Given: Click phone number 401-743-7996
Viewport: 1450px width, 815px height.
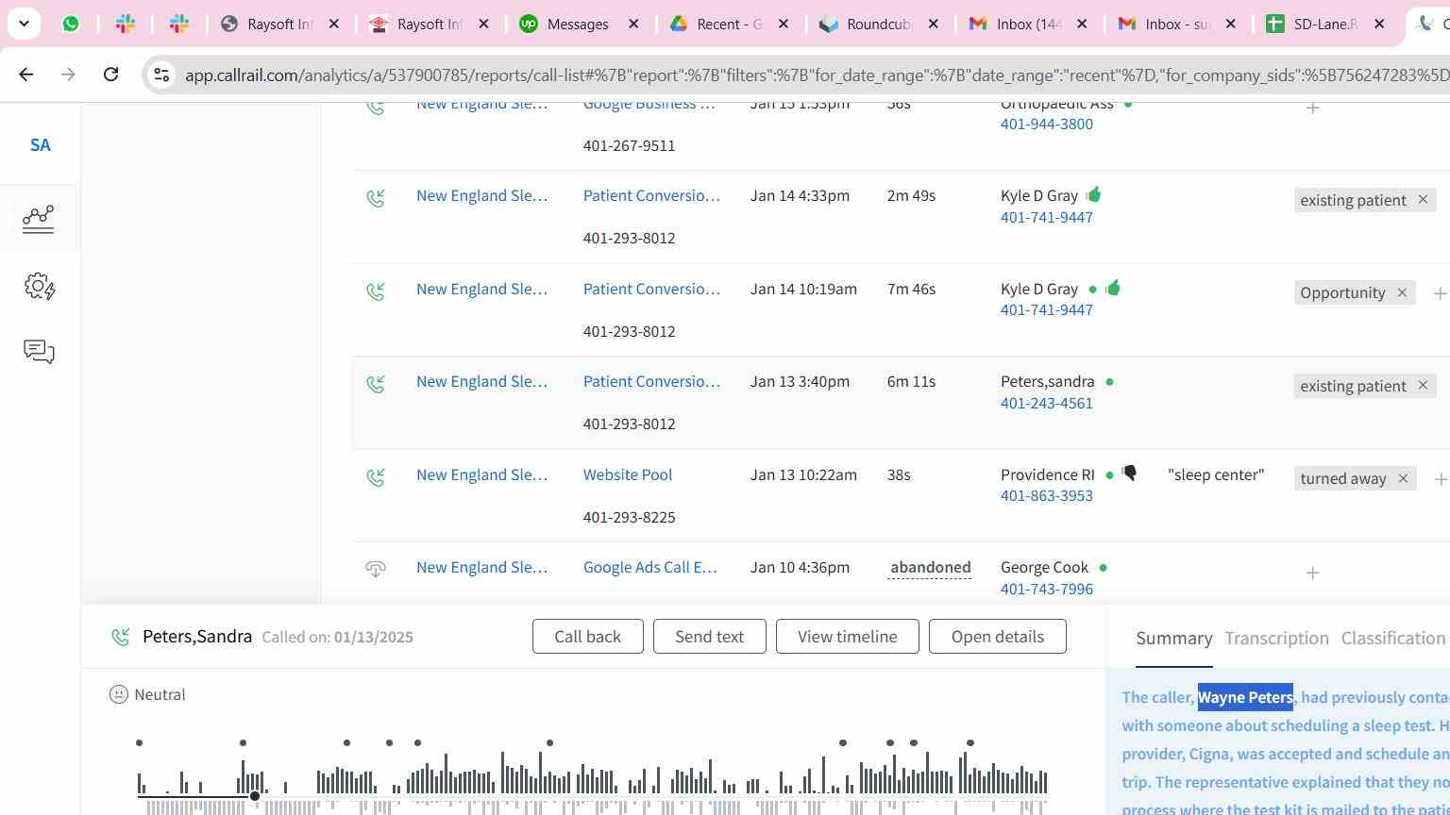Looking at the screenshot, I should [1046, 589].
